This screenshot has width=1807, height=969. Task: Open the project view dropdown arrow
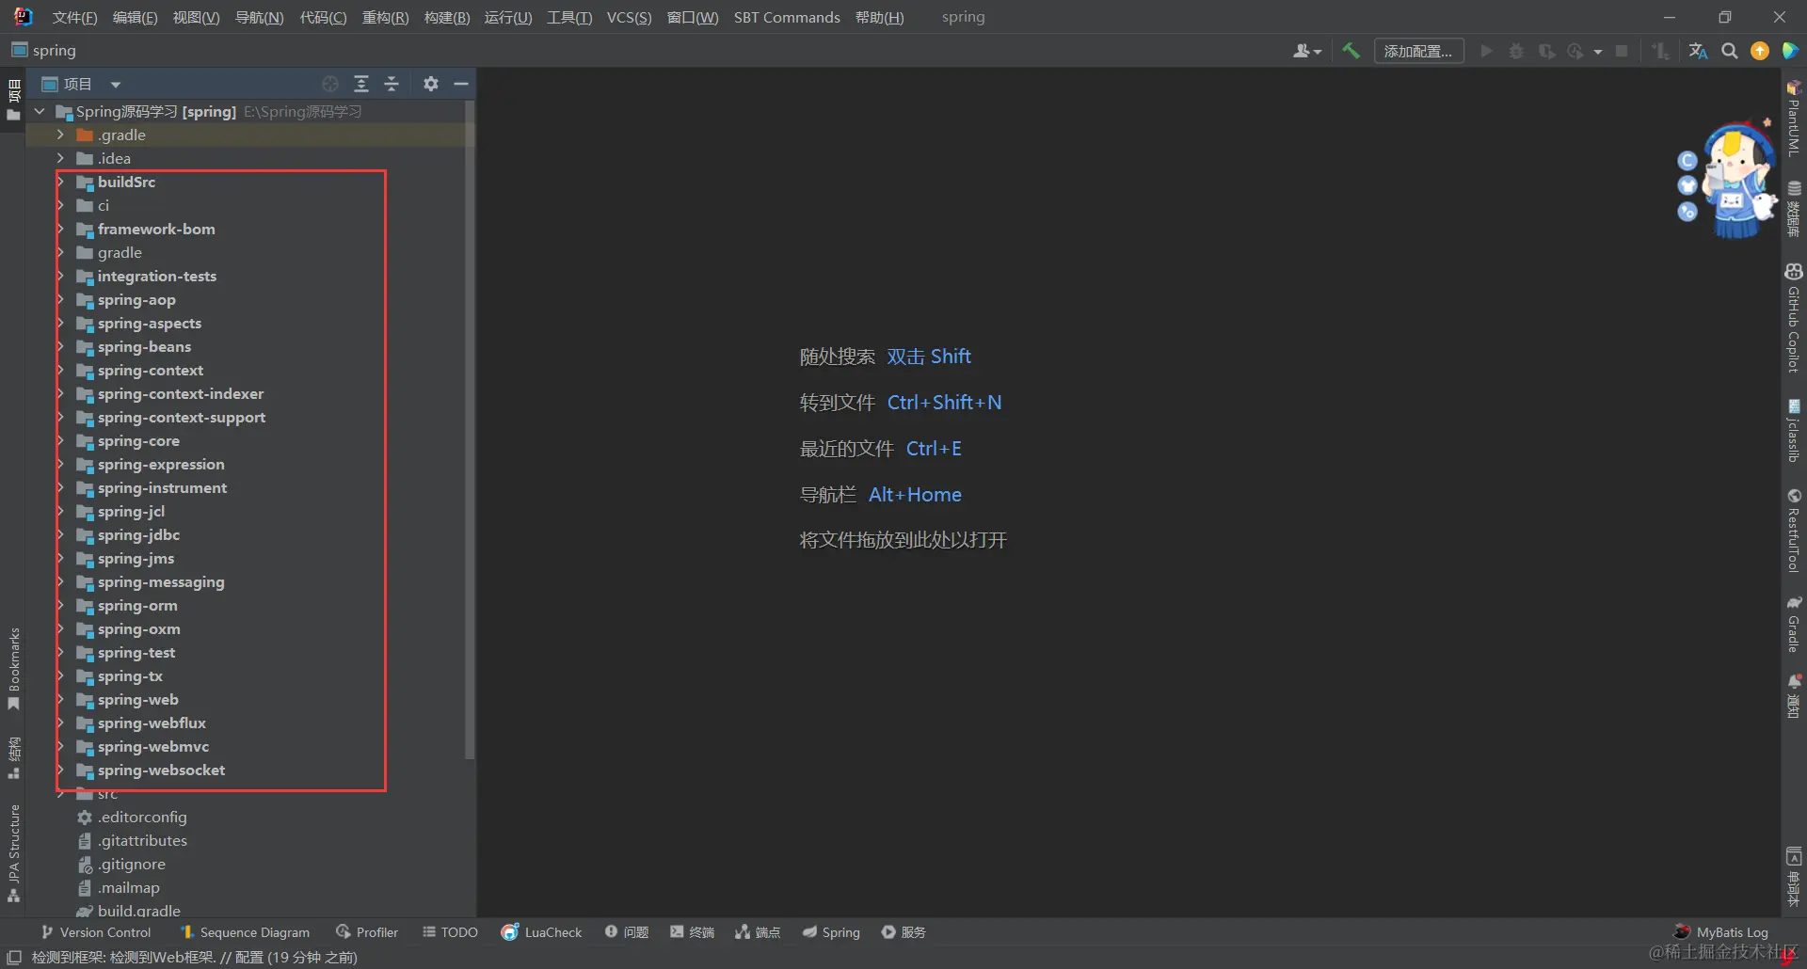(x=116, y=85)
